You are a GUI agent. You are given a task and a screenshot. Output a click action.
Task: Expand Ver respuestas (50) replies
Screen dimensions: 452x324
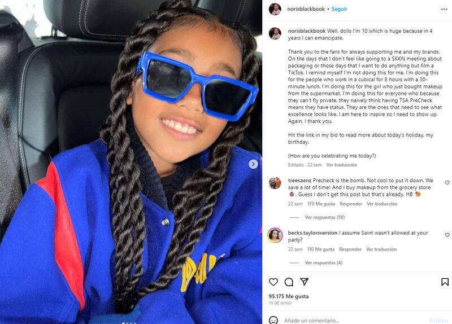pos(324,217)
